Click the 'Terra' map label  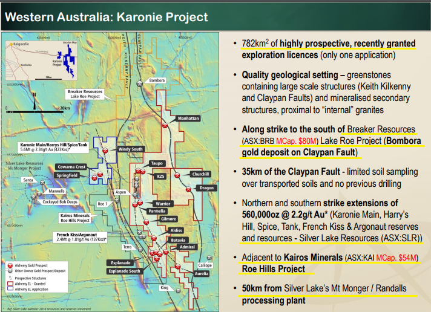point(127,247)
